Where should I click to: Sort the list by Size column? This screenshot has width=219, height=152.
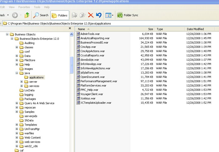tap(142, 29)
